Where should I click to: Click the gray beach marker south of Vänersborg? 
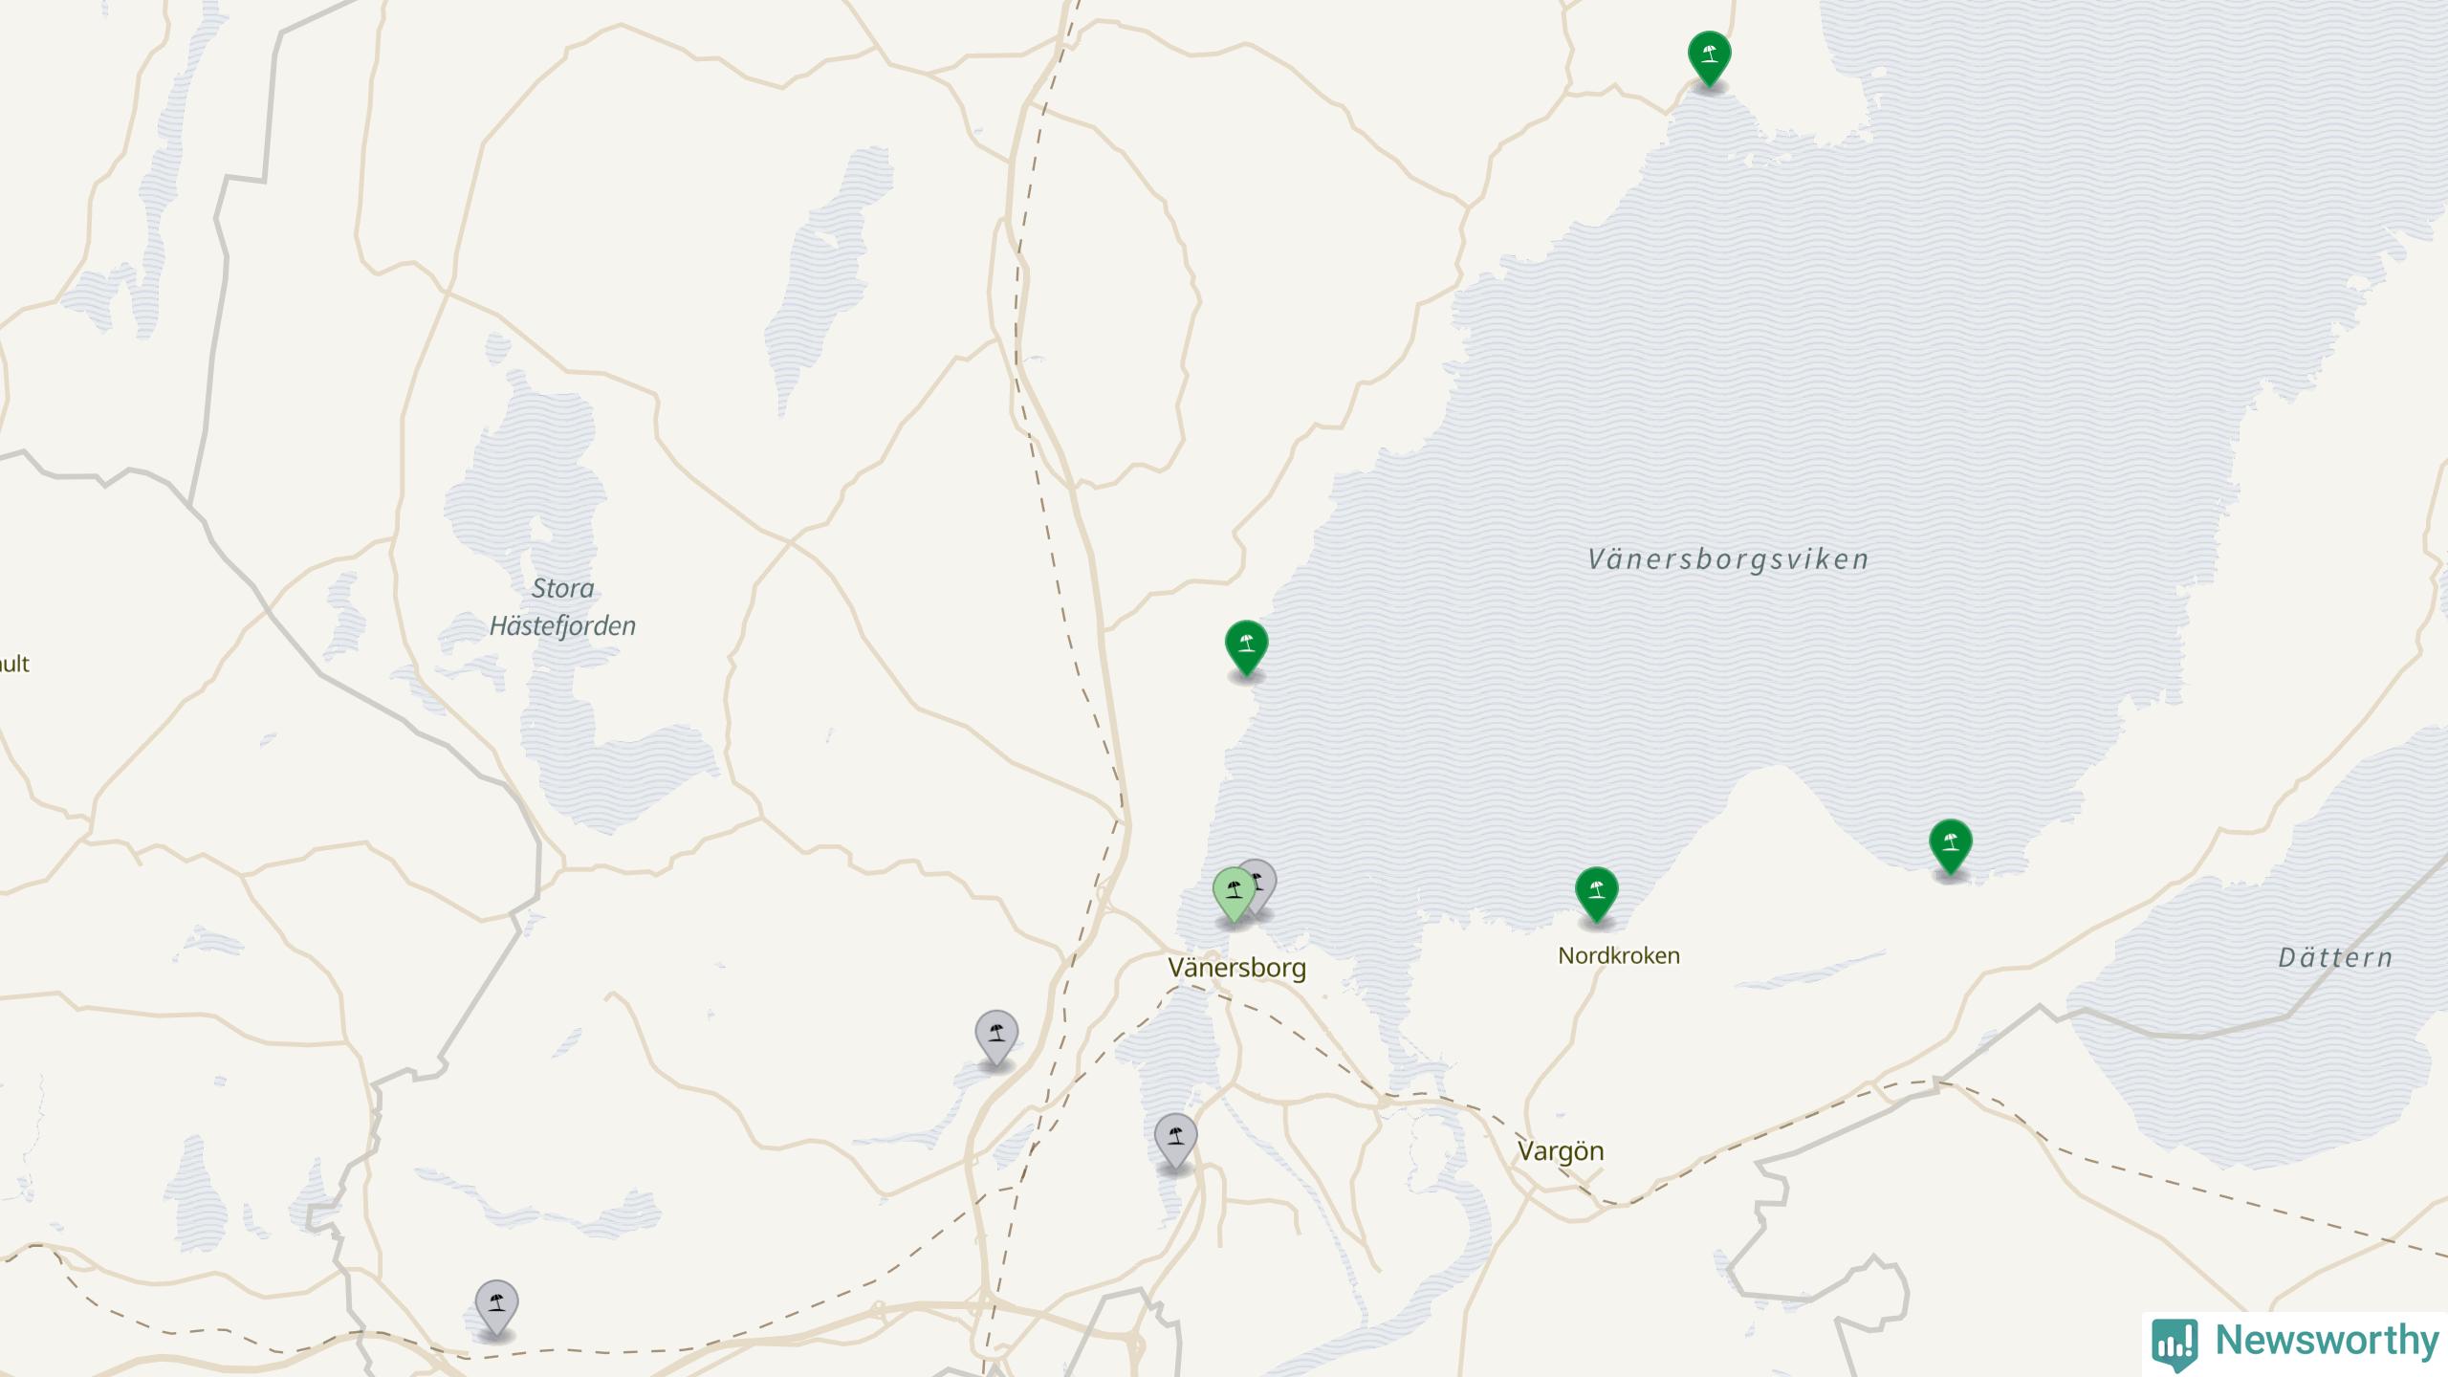tap(1175, 1141)
